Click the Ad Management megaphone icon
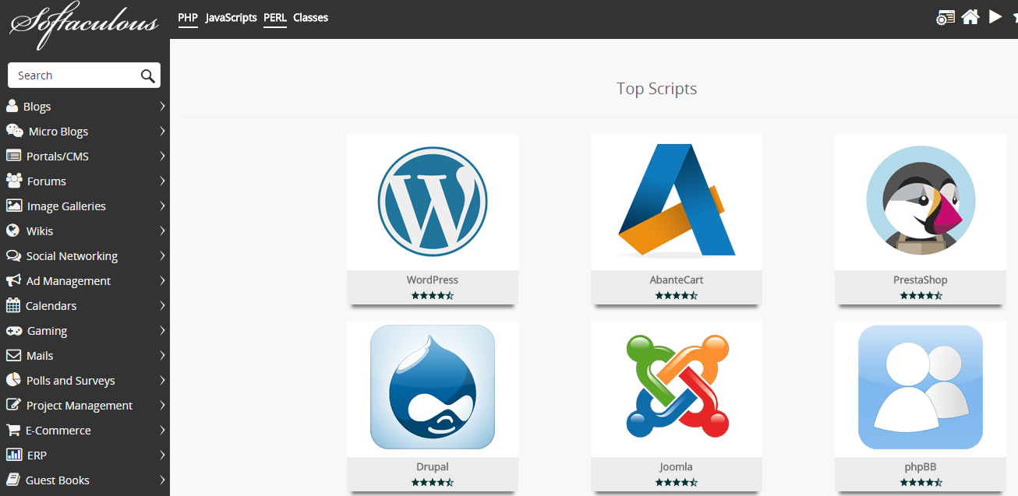Image resolution: width=1018 pixels, height=496 pixels. click(13, 280)
